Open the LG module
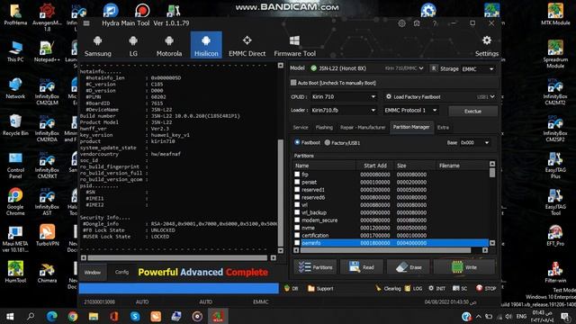This screenshot has width=576, height=324. (133, 46)
